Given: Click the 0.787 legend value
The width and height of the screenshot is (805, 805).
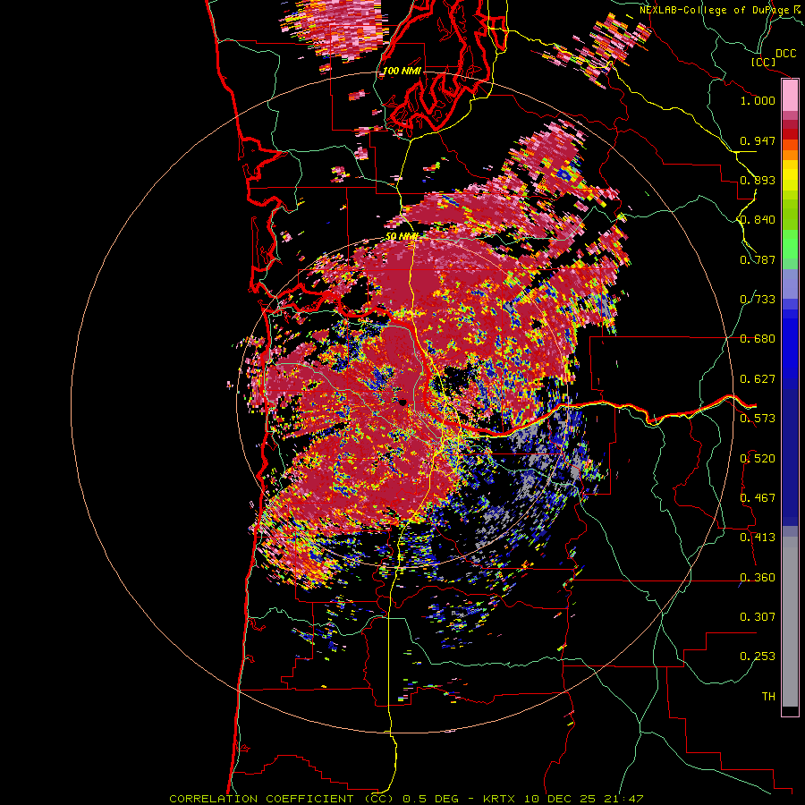Looking at the screenshot, I should coord(758,259).
